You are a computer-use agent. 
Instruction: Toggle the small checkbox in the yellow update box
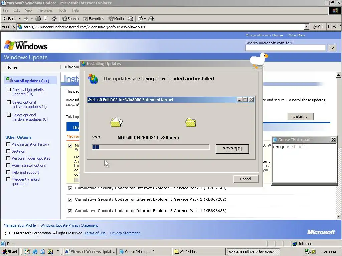[x=76, y=180]
